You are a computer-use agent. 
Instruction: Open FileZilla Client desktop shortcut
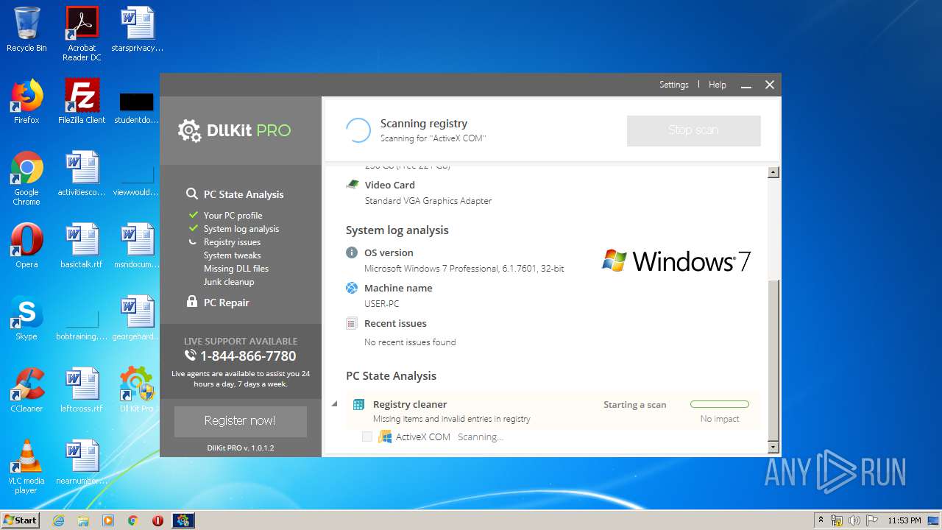tap(82, 102)
